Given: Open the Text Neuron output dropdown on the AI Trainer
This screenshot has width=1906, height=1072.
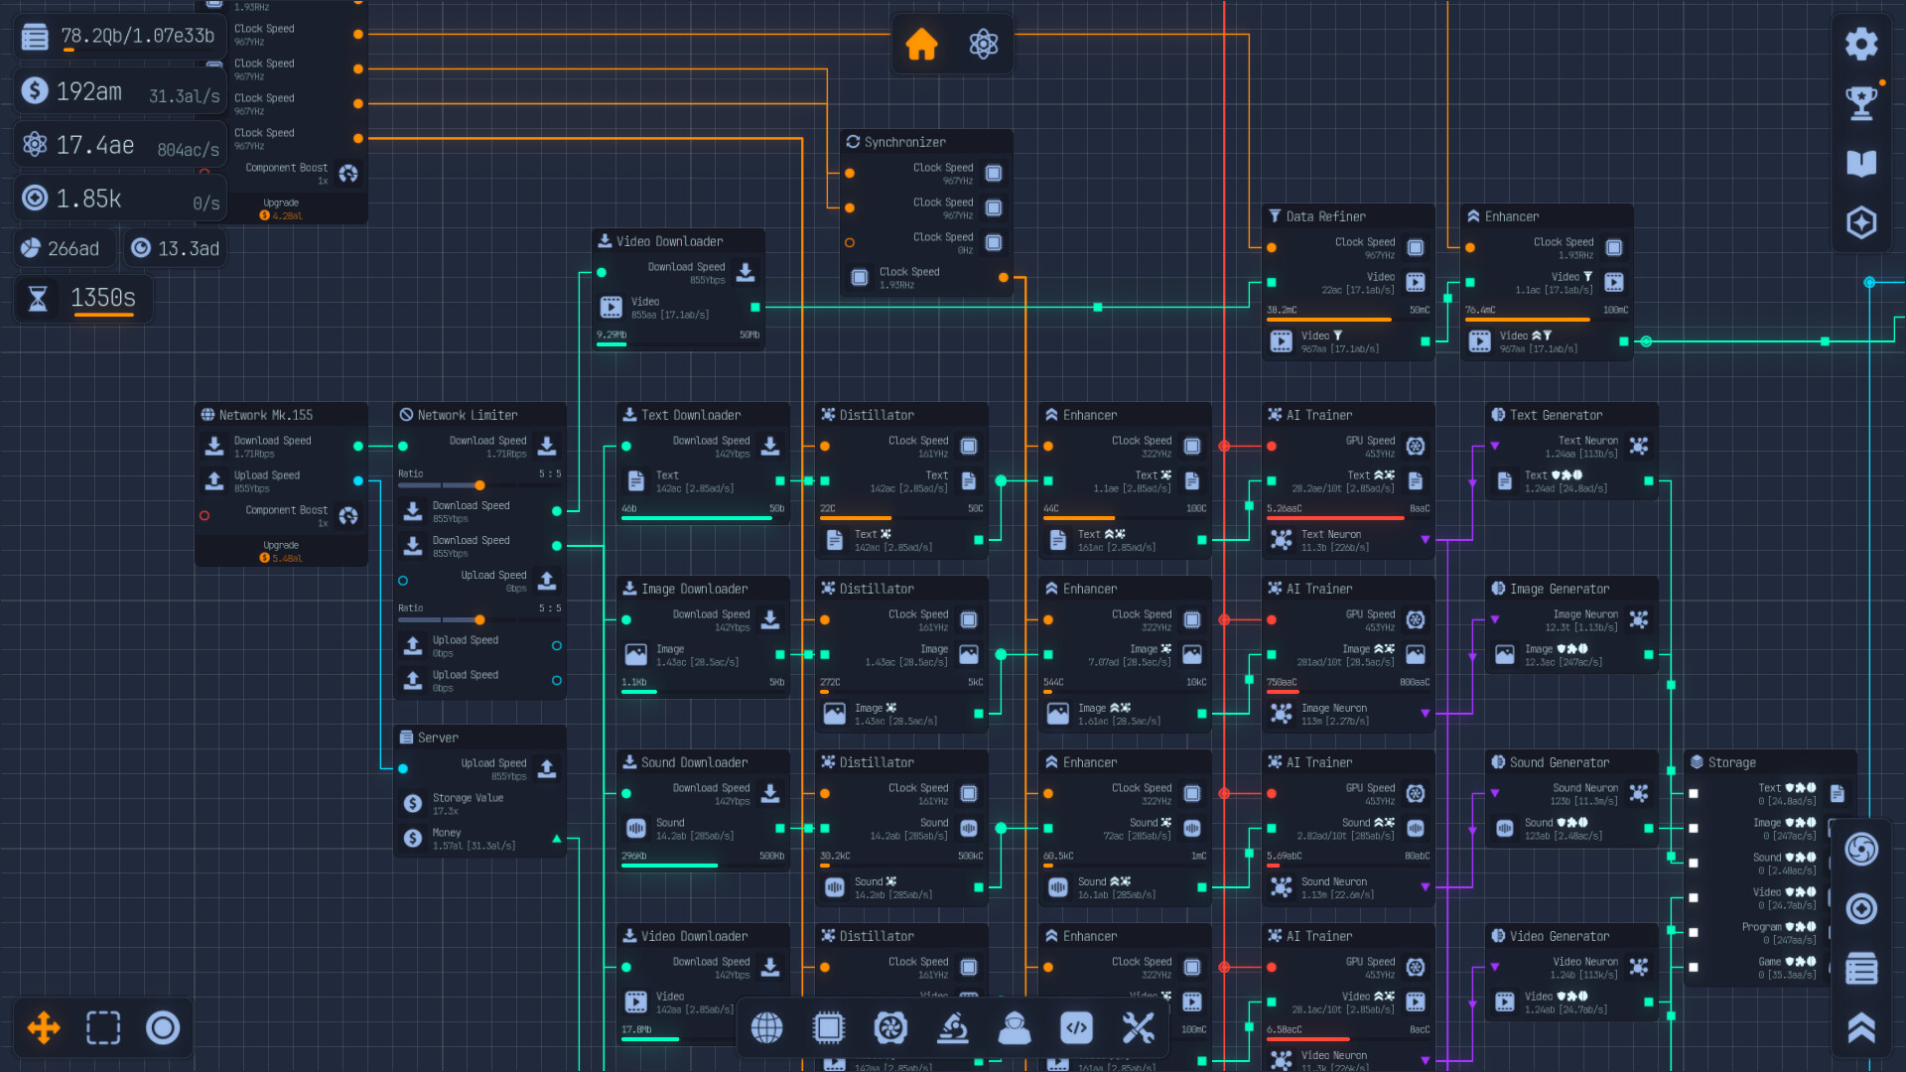Looking at the screenshot, I should (x=1427, y=539).
